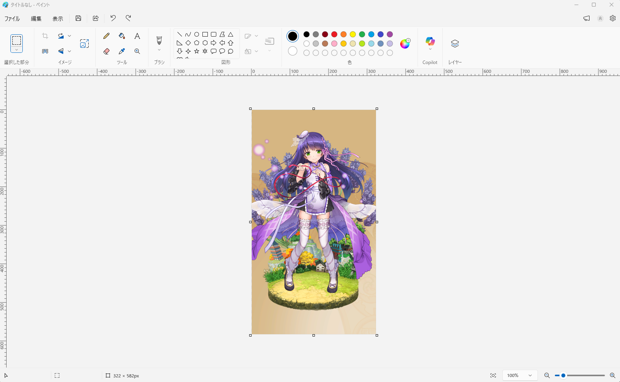The height and width of the screenshot is (382, 620).
Task: Pick the red palette color
Action: tap(334, 34)
